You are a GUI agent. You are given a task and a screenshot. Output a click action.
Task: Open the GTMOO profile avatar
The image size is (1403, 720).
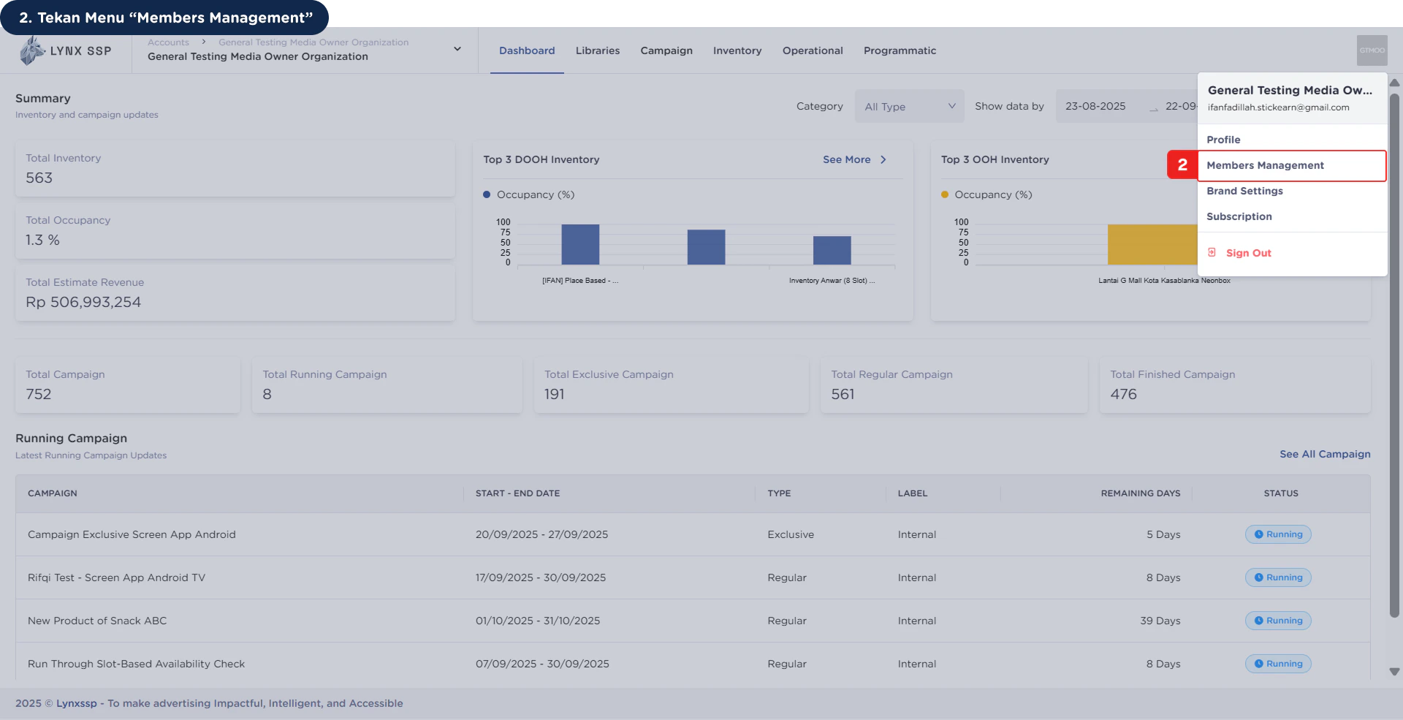point(1372,50)
